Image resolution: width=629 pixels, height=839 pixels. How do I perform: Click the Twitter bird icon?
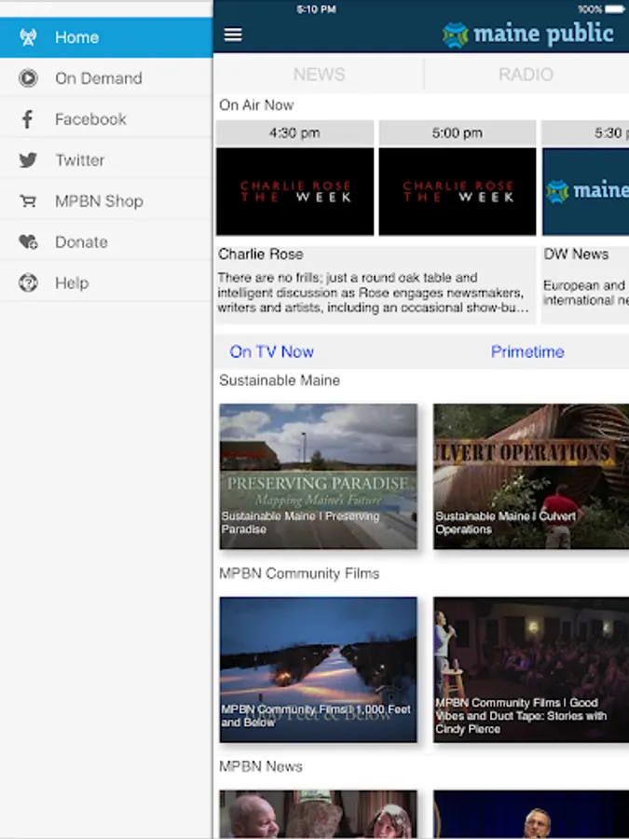[x=28, y=160]
